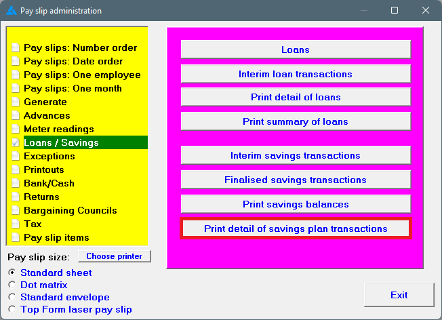
Task: Click Print savings balances button
Action: coord(296,204)
